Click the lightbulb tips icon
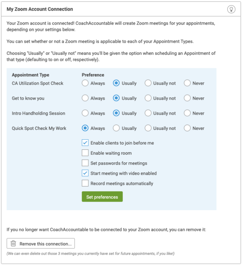The width and height of the screenshot is (242, 265). pyautogui.click(x=231, y=9)
